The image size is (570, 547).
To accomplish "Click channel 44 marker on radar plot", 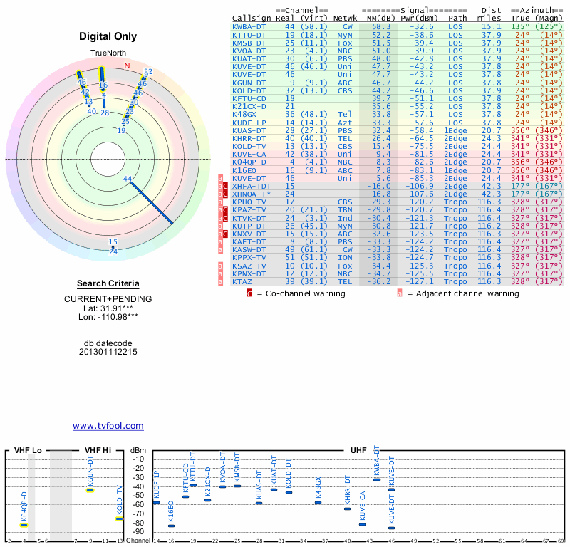I will pyautogui.click(x=128, y=179).
